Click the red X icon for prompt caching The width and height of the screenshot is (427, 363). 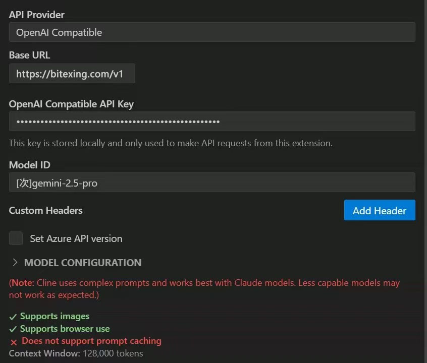tap(14, 342)
